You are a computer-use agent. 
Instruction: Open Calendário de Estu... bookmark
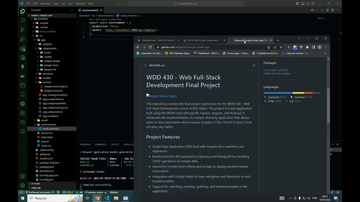(x=149, y=53)
